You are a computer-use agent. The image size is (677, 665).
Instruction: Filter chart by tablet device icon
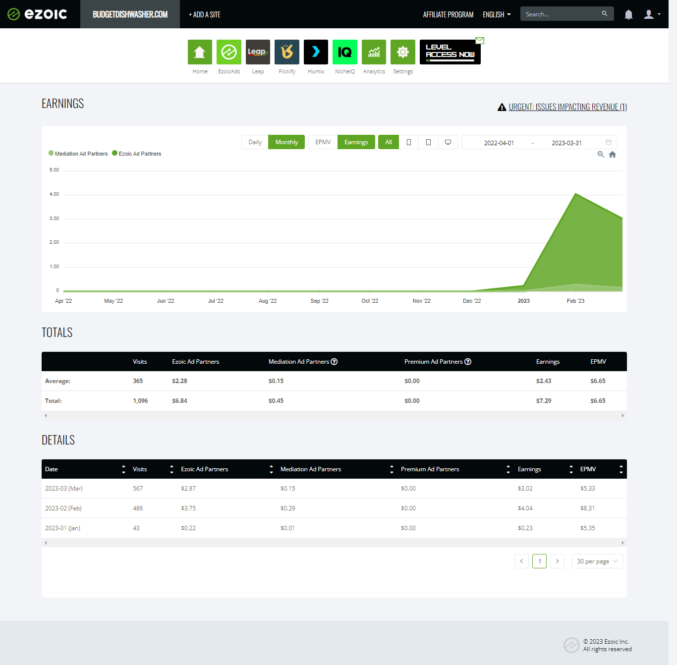(428, 142)
